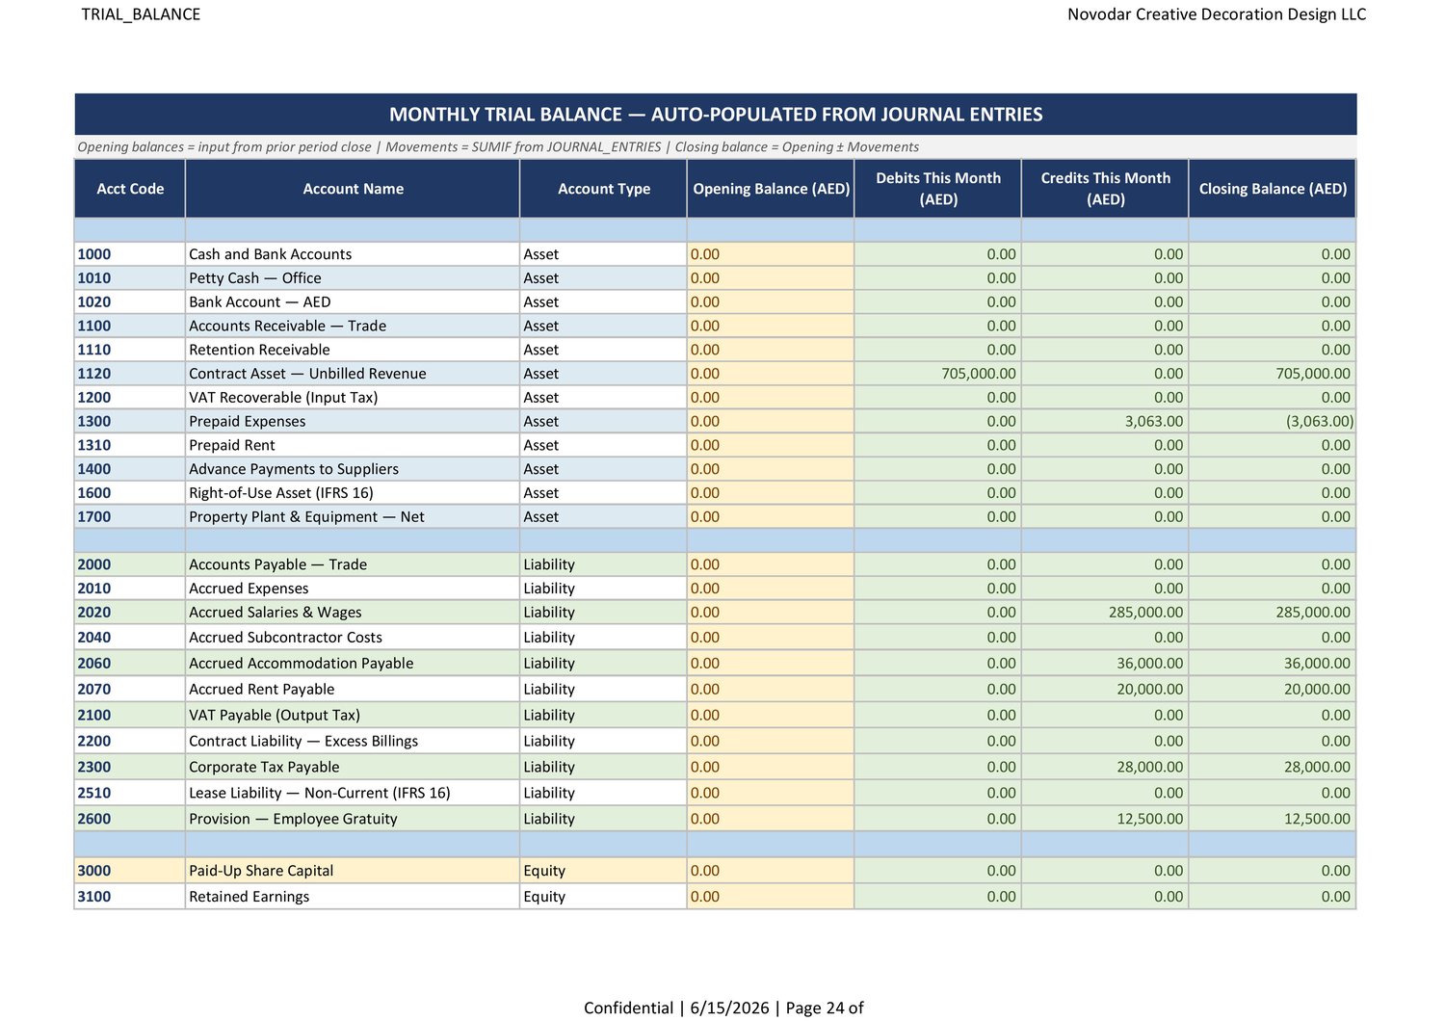This screenshot has height=1021, width=1445.
Task: Select account code 2510
Action: tap(130, 794)
